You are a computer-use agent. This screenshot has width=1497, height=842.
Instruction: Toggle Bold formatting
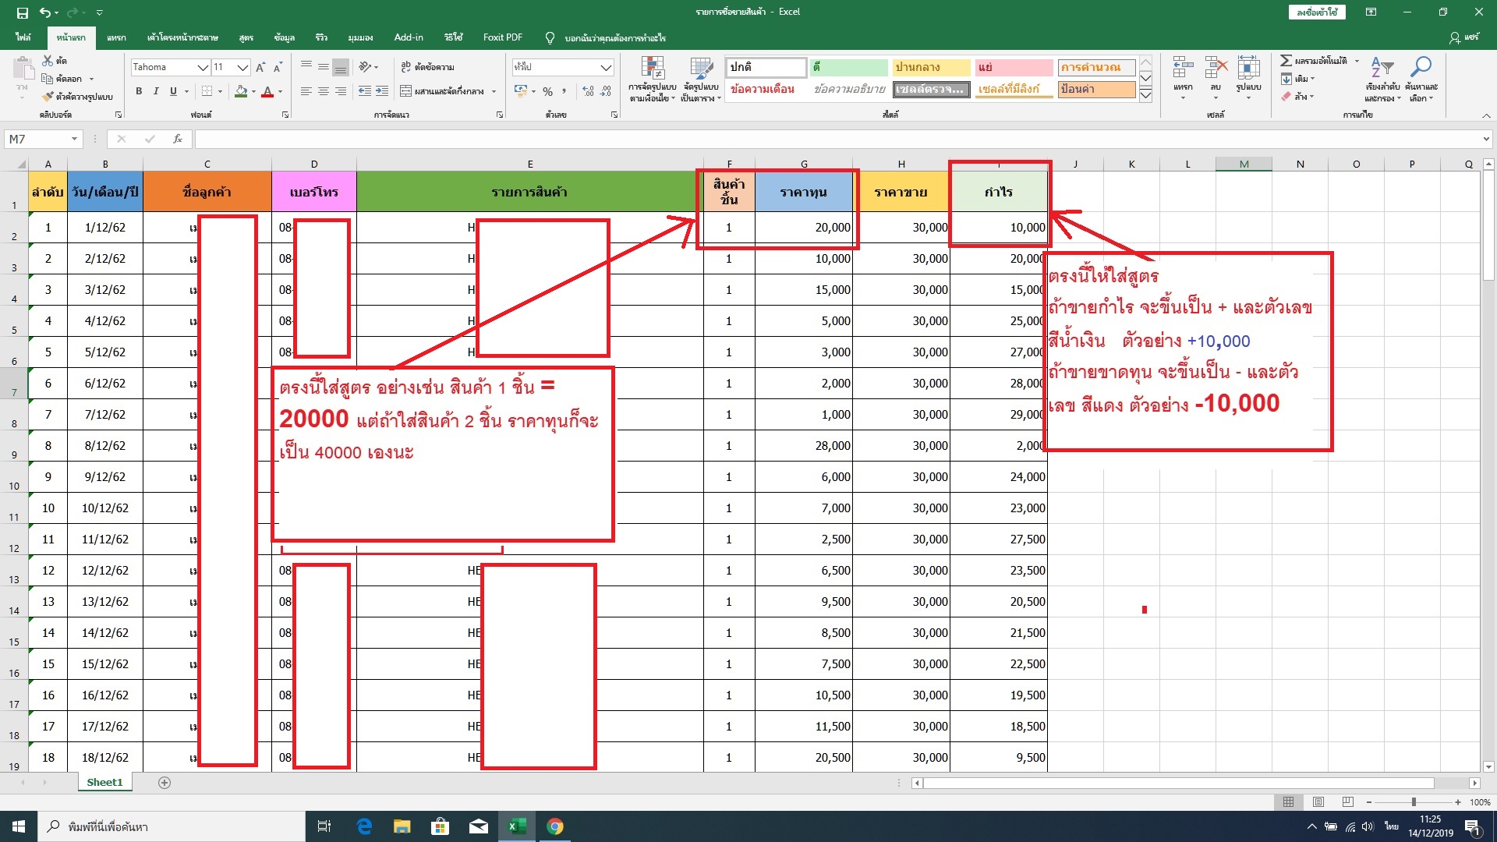139,92
